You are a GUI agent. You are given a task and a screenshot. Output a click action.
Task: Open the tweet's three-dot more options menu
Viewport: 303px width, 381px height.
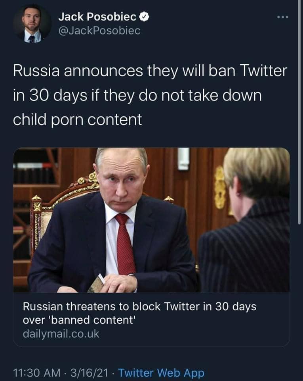click(x=283, y=17)
